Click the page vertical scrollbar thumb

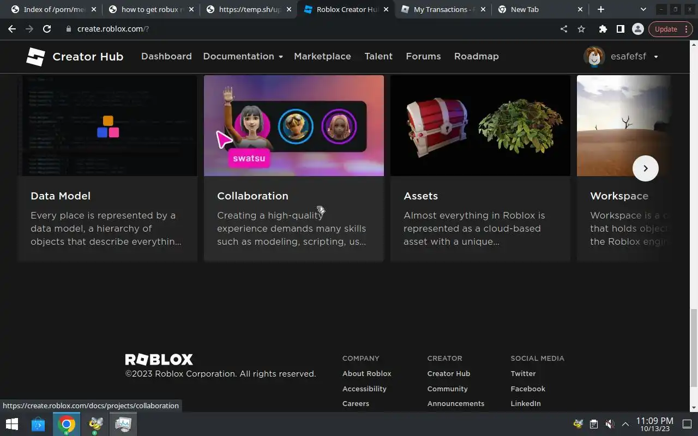[694, 348]
